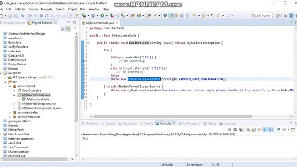Image resolution: width=297 pixels, height=167 pixels.
Task: Click the Pin Console icon
Action: pos(278,129)
